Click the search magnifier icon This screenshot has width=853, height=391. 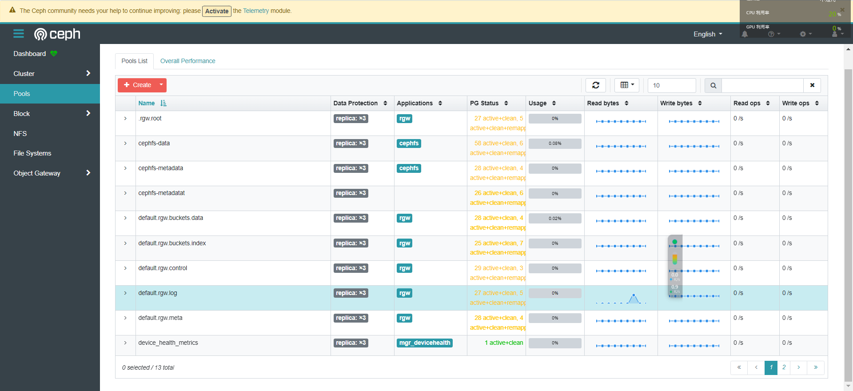pos(713,85)
